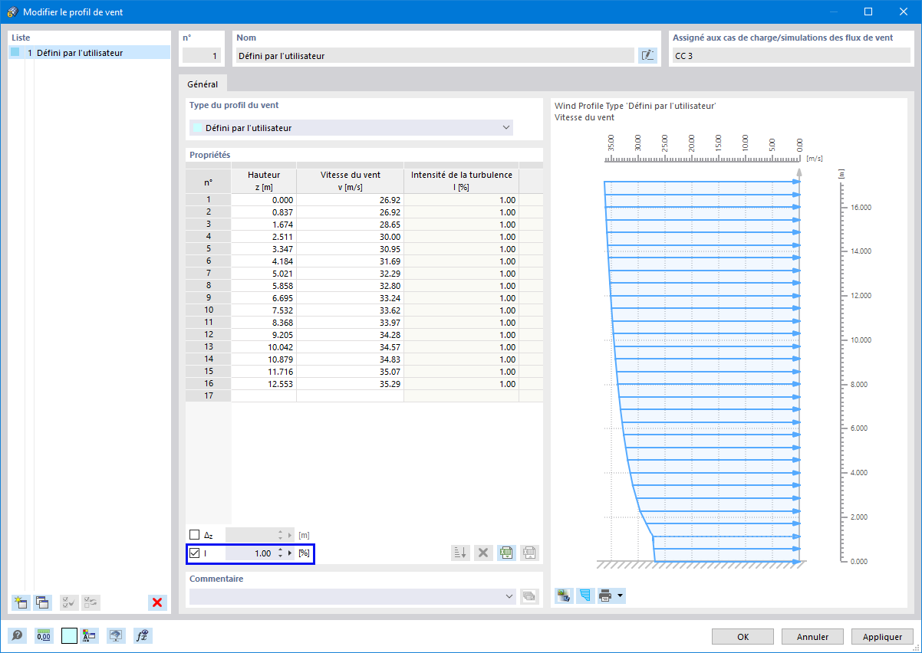
Task: Click the Vitesse du vent v [m/s] column header
Action: pyautogui.click(x=350, y=181)
